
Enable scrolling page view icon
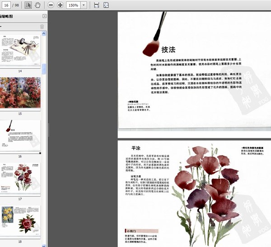coord(97,5)
